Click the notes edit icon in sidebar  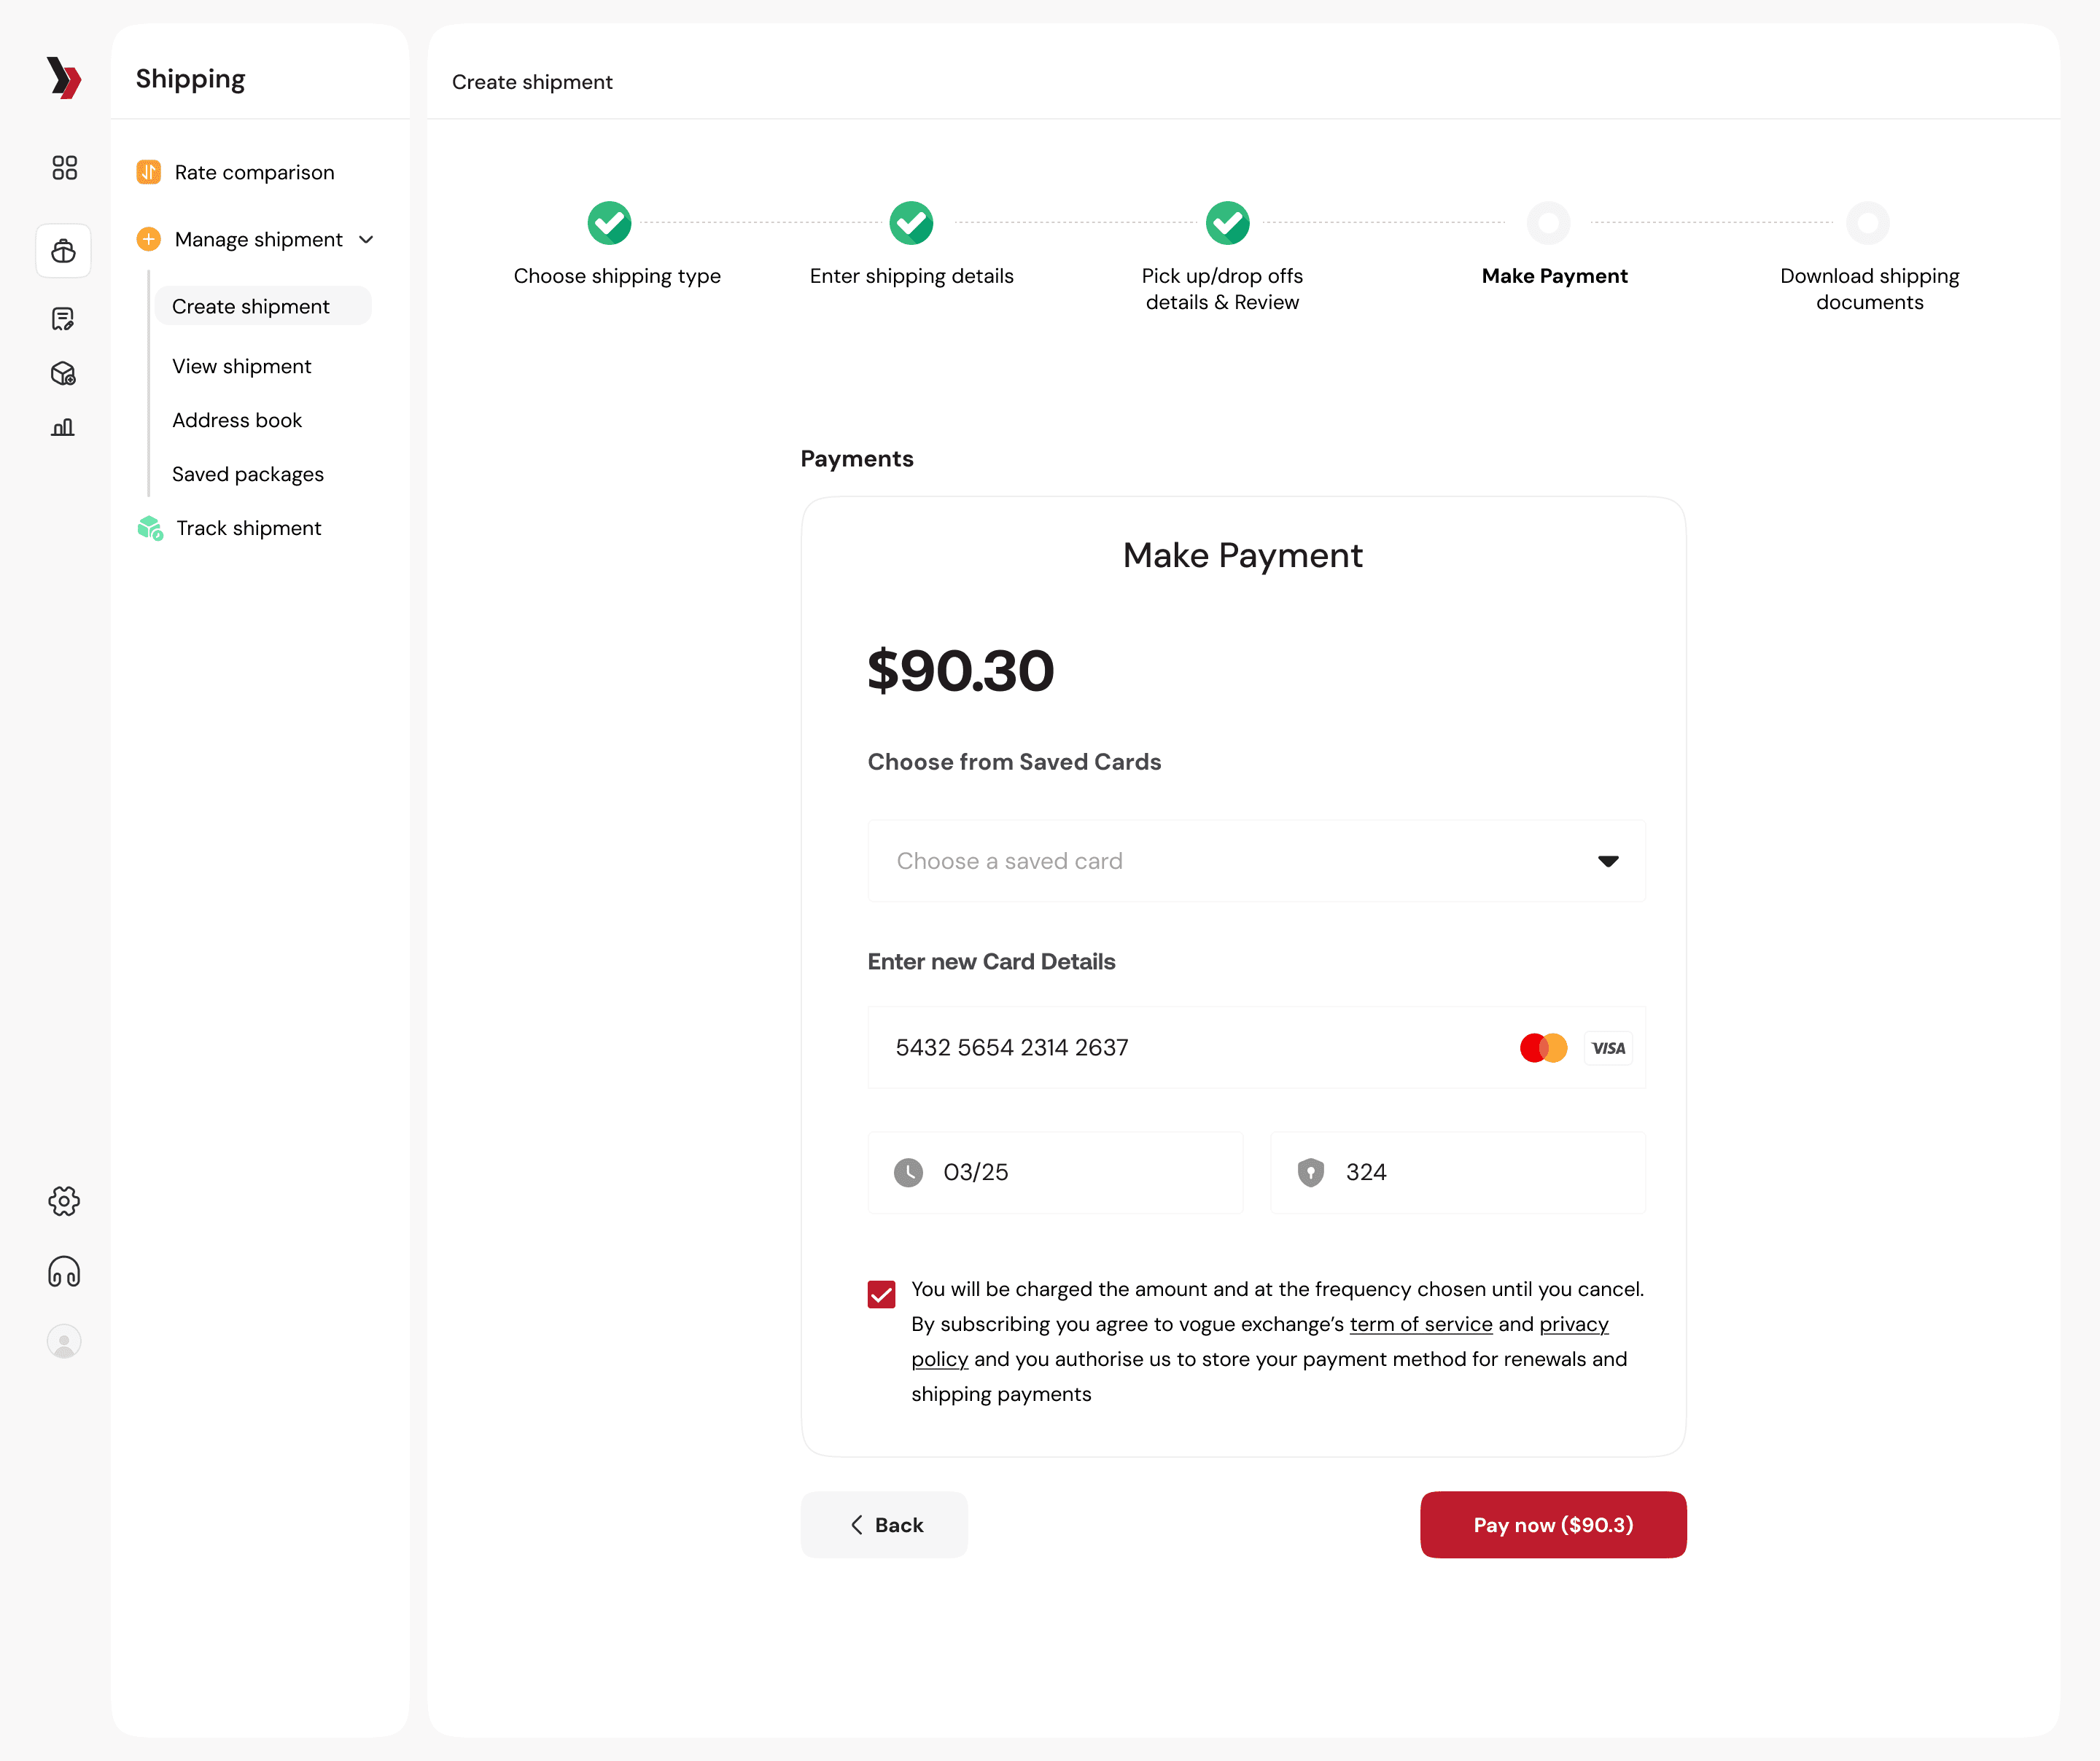click(x=63, y=319)
